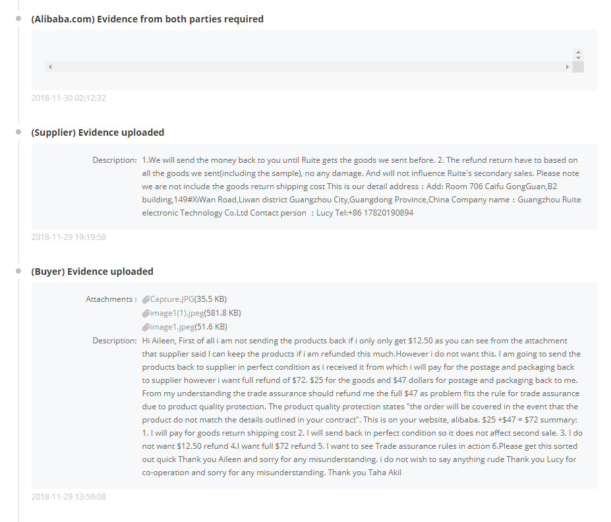Click the 2018-11-30 02:12:32 timestamp
Screen dimensions: 611x522
(69, 98)
